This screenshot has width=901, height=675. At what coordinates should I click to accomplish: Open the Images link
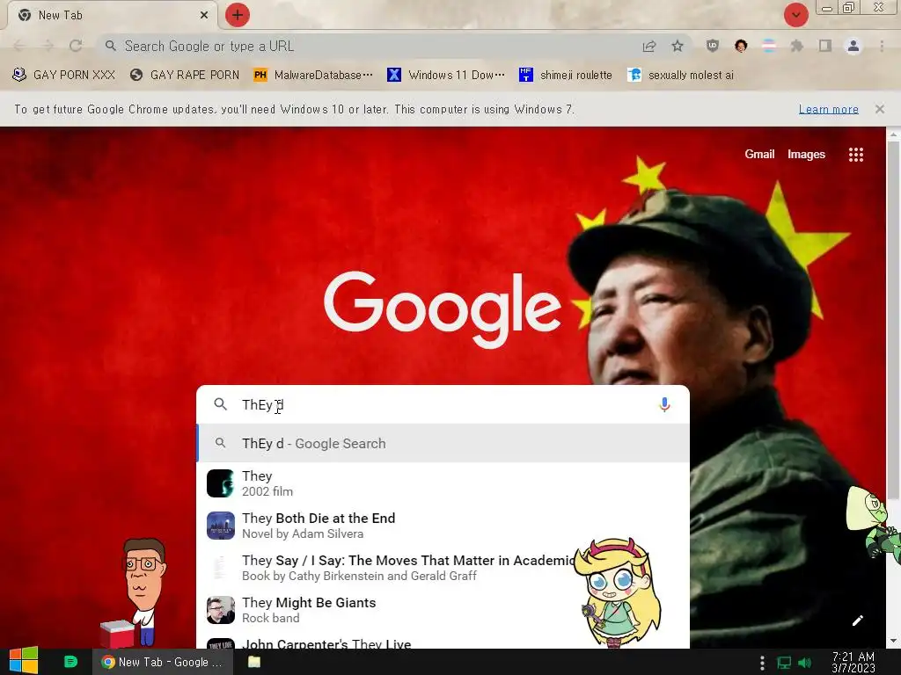coord(806,154)
